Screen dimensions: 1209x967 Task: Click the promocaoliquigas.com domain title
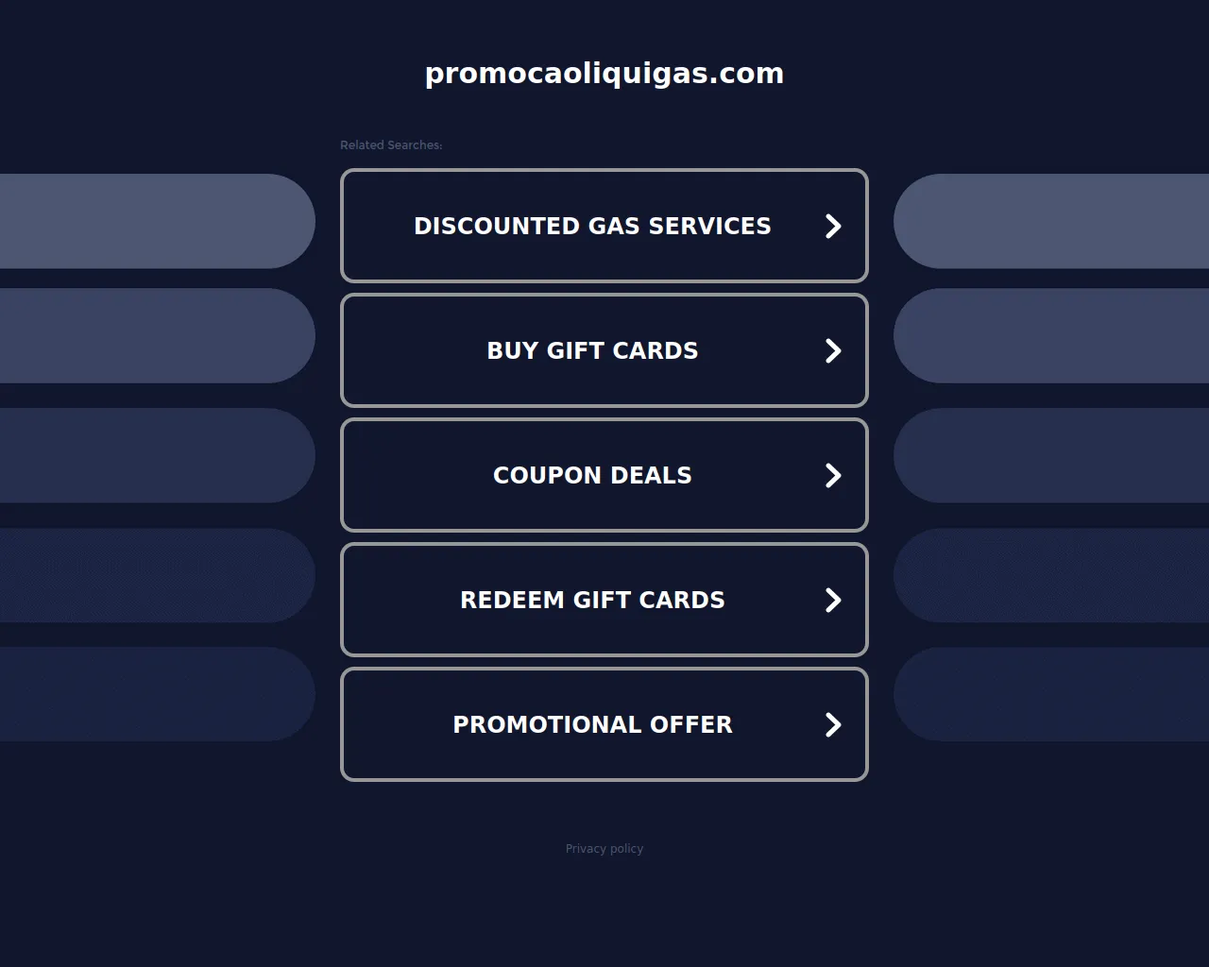[604, 74]
